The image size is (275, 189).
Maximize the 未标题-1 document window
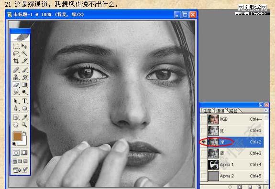185,14
